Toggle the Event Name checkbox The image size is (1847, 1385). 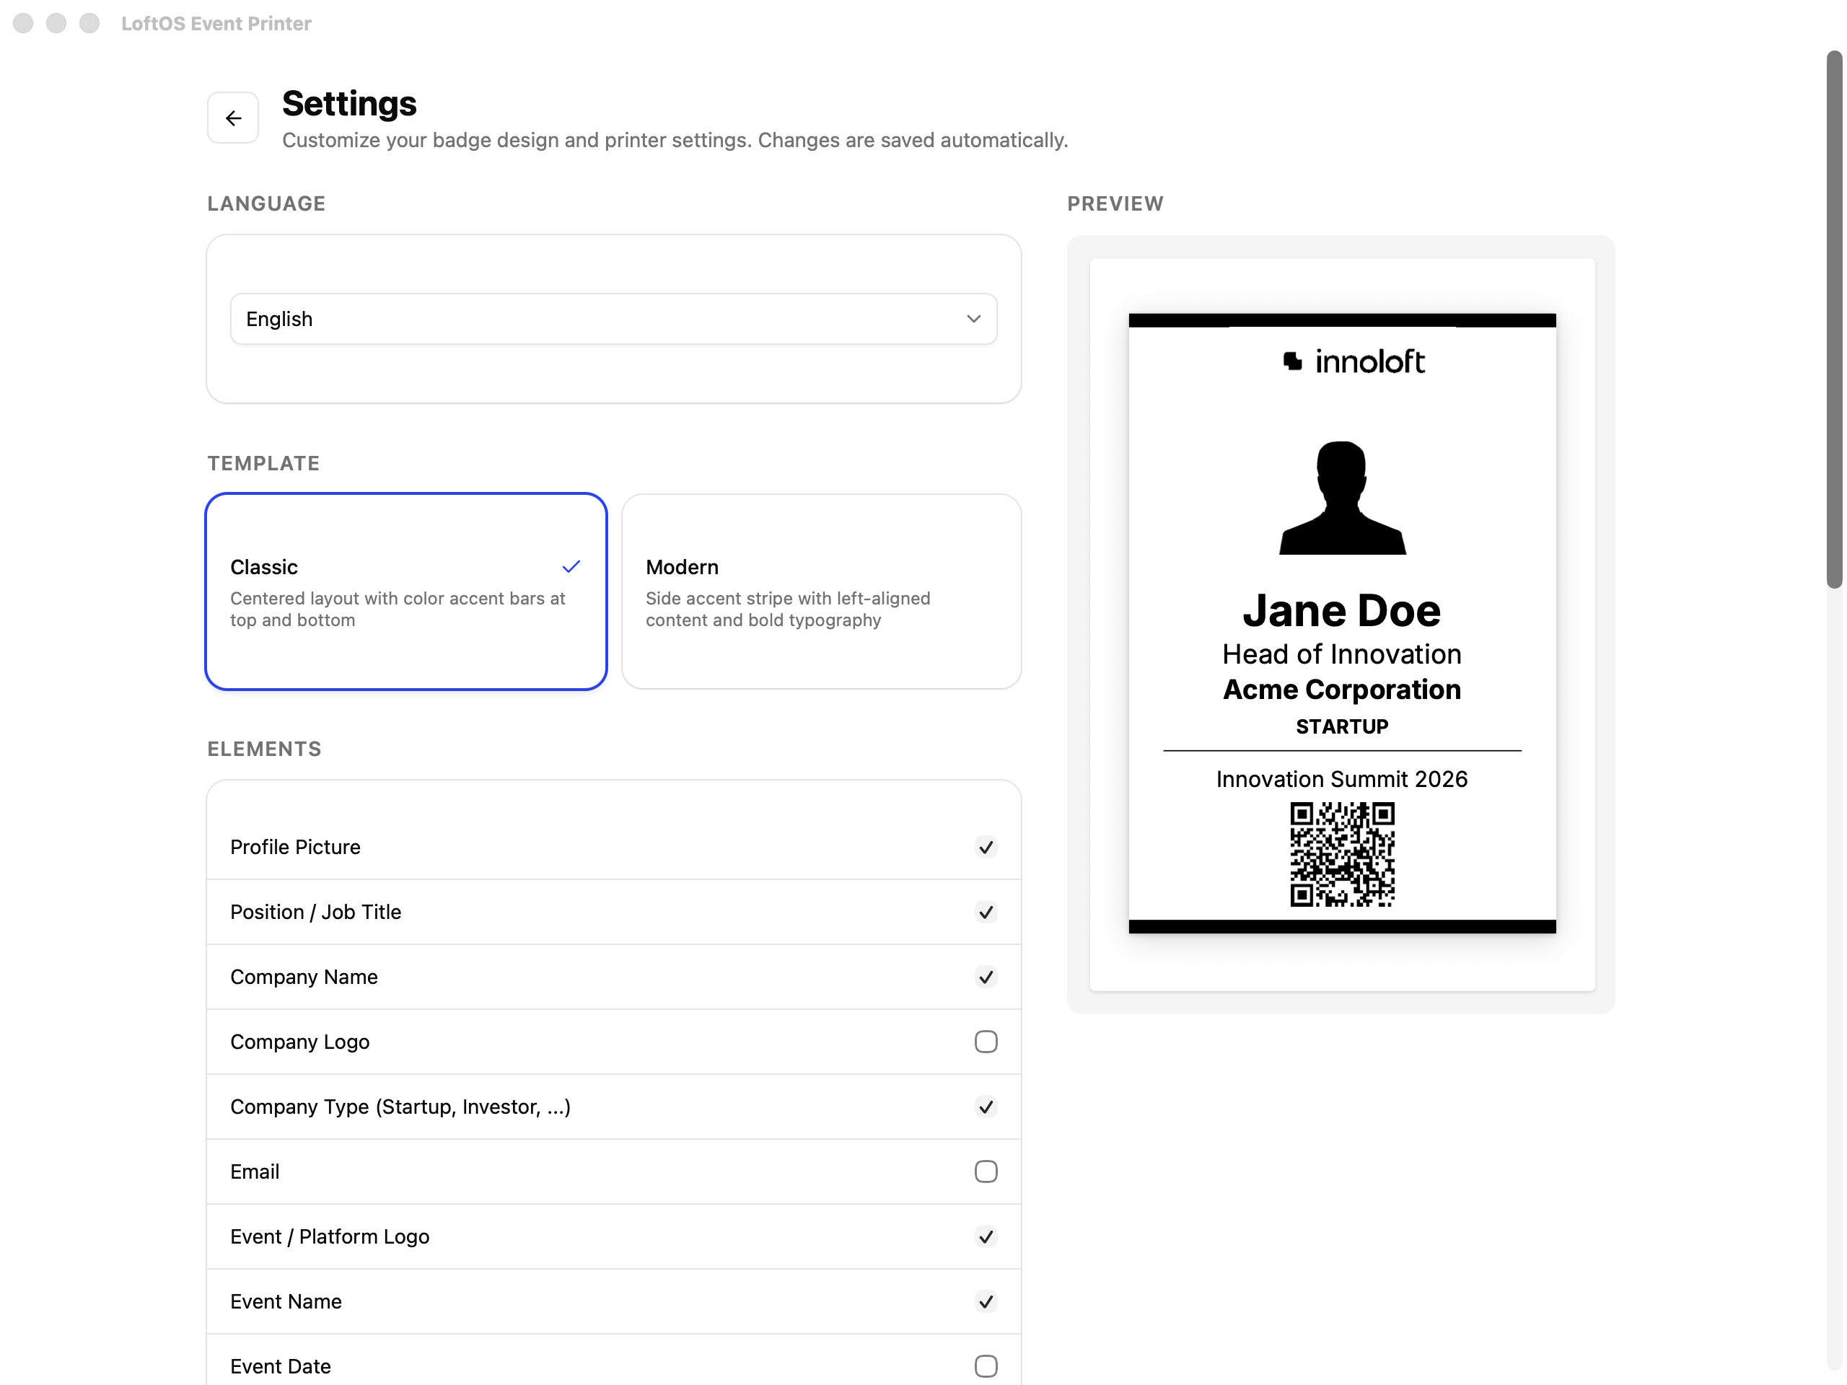pos(986,1302)
